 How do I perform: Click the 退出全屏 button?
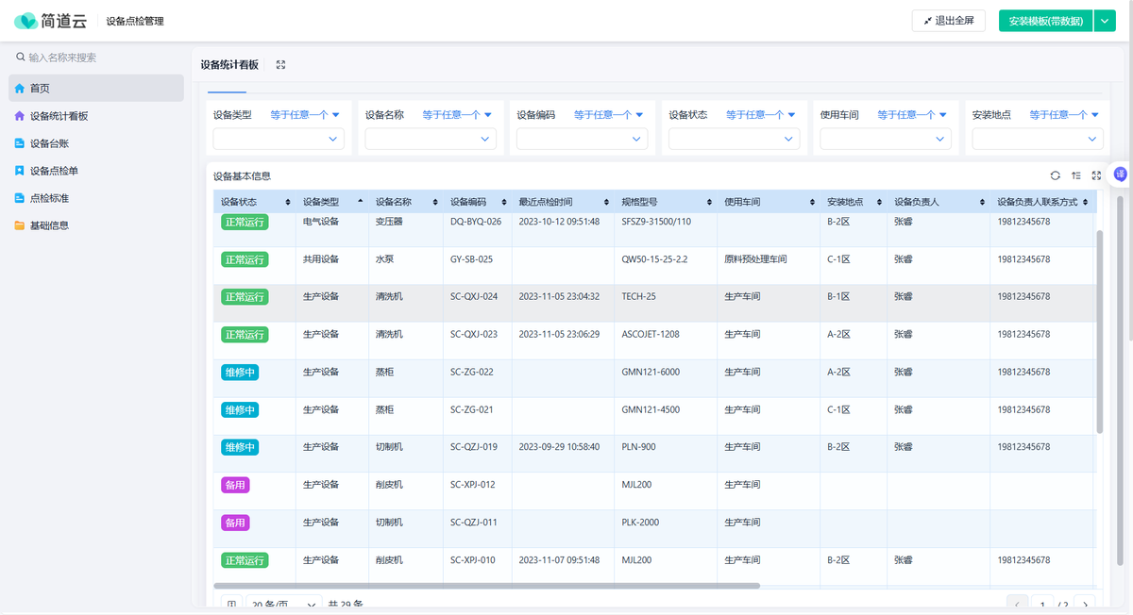click(x=948, y=21)
